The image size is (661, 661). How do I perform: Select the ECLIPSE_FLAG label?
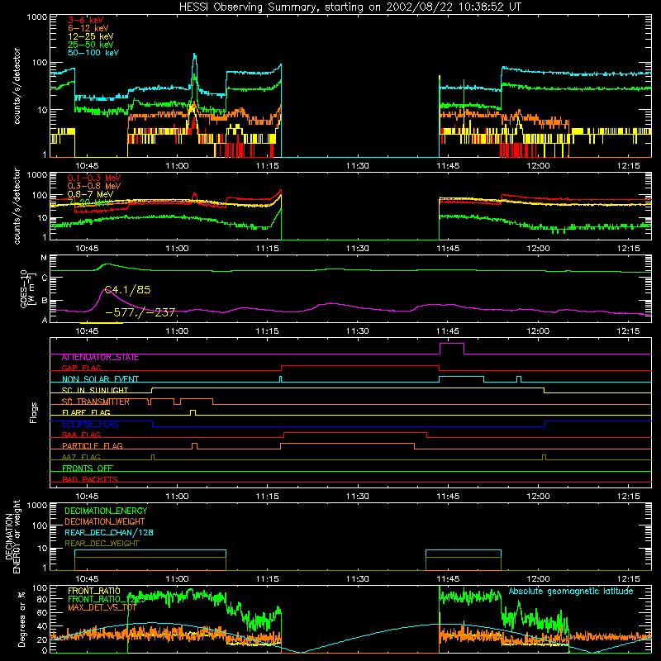90,424
